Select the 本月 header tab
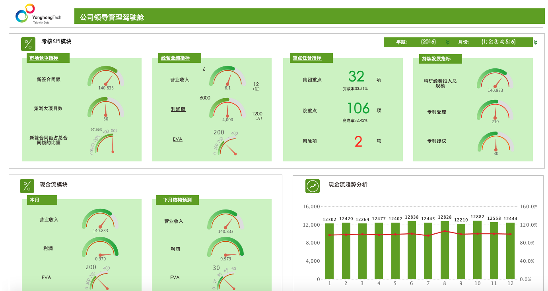 [42, 200]
